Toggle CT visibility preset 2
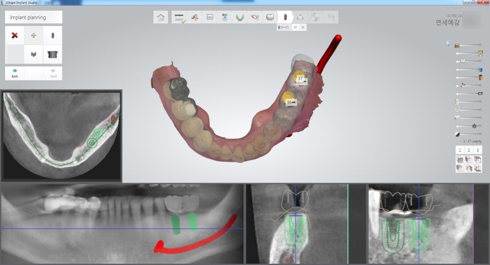The width and height of the screenshot is (490, 265). 468,150
